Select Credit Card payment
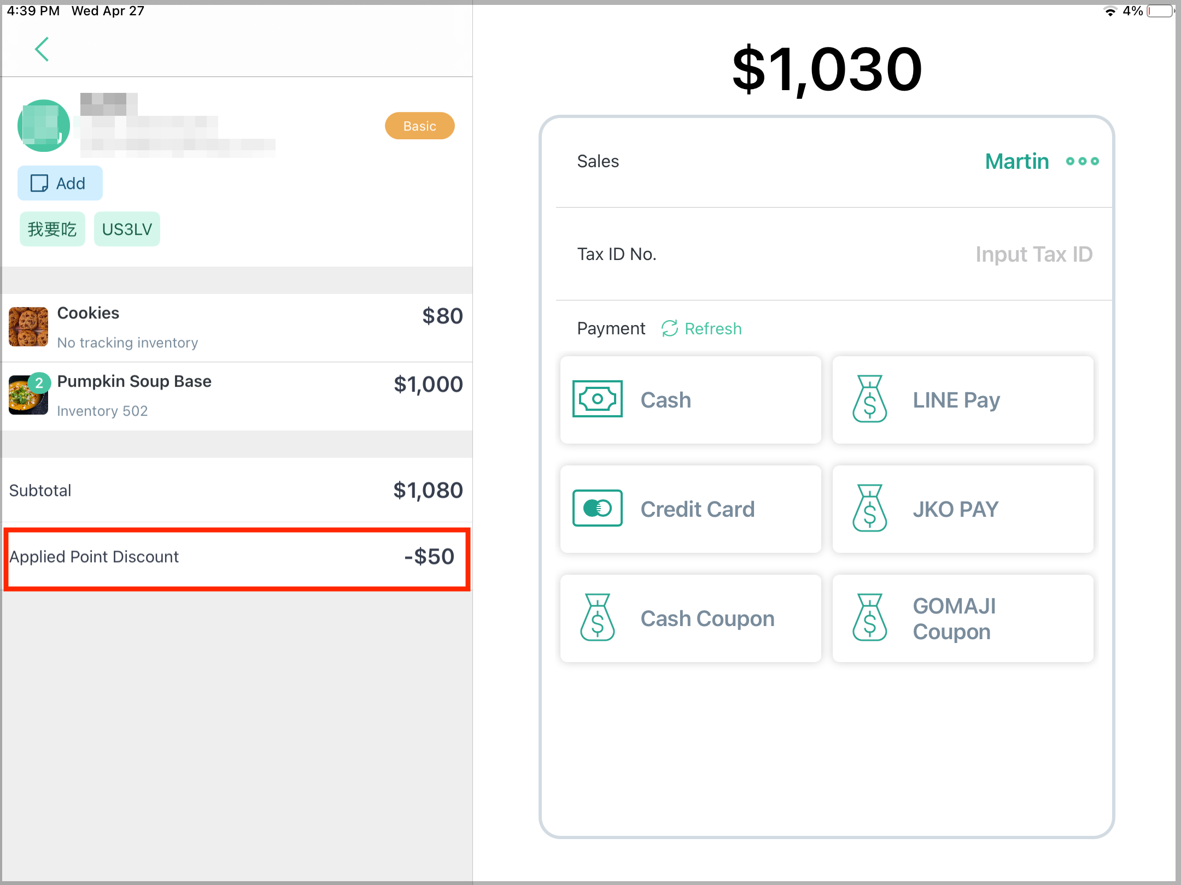The image size is (1181, 885). pos(691,509)
